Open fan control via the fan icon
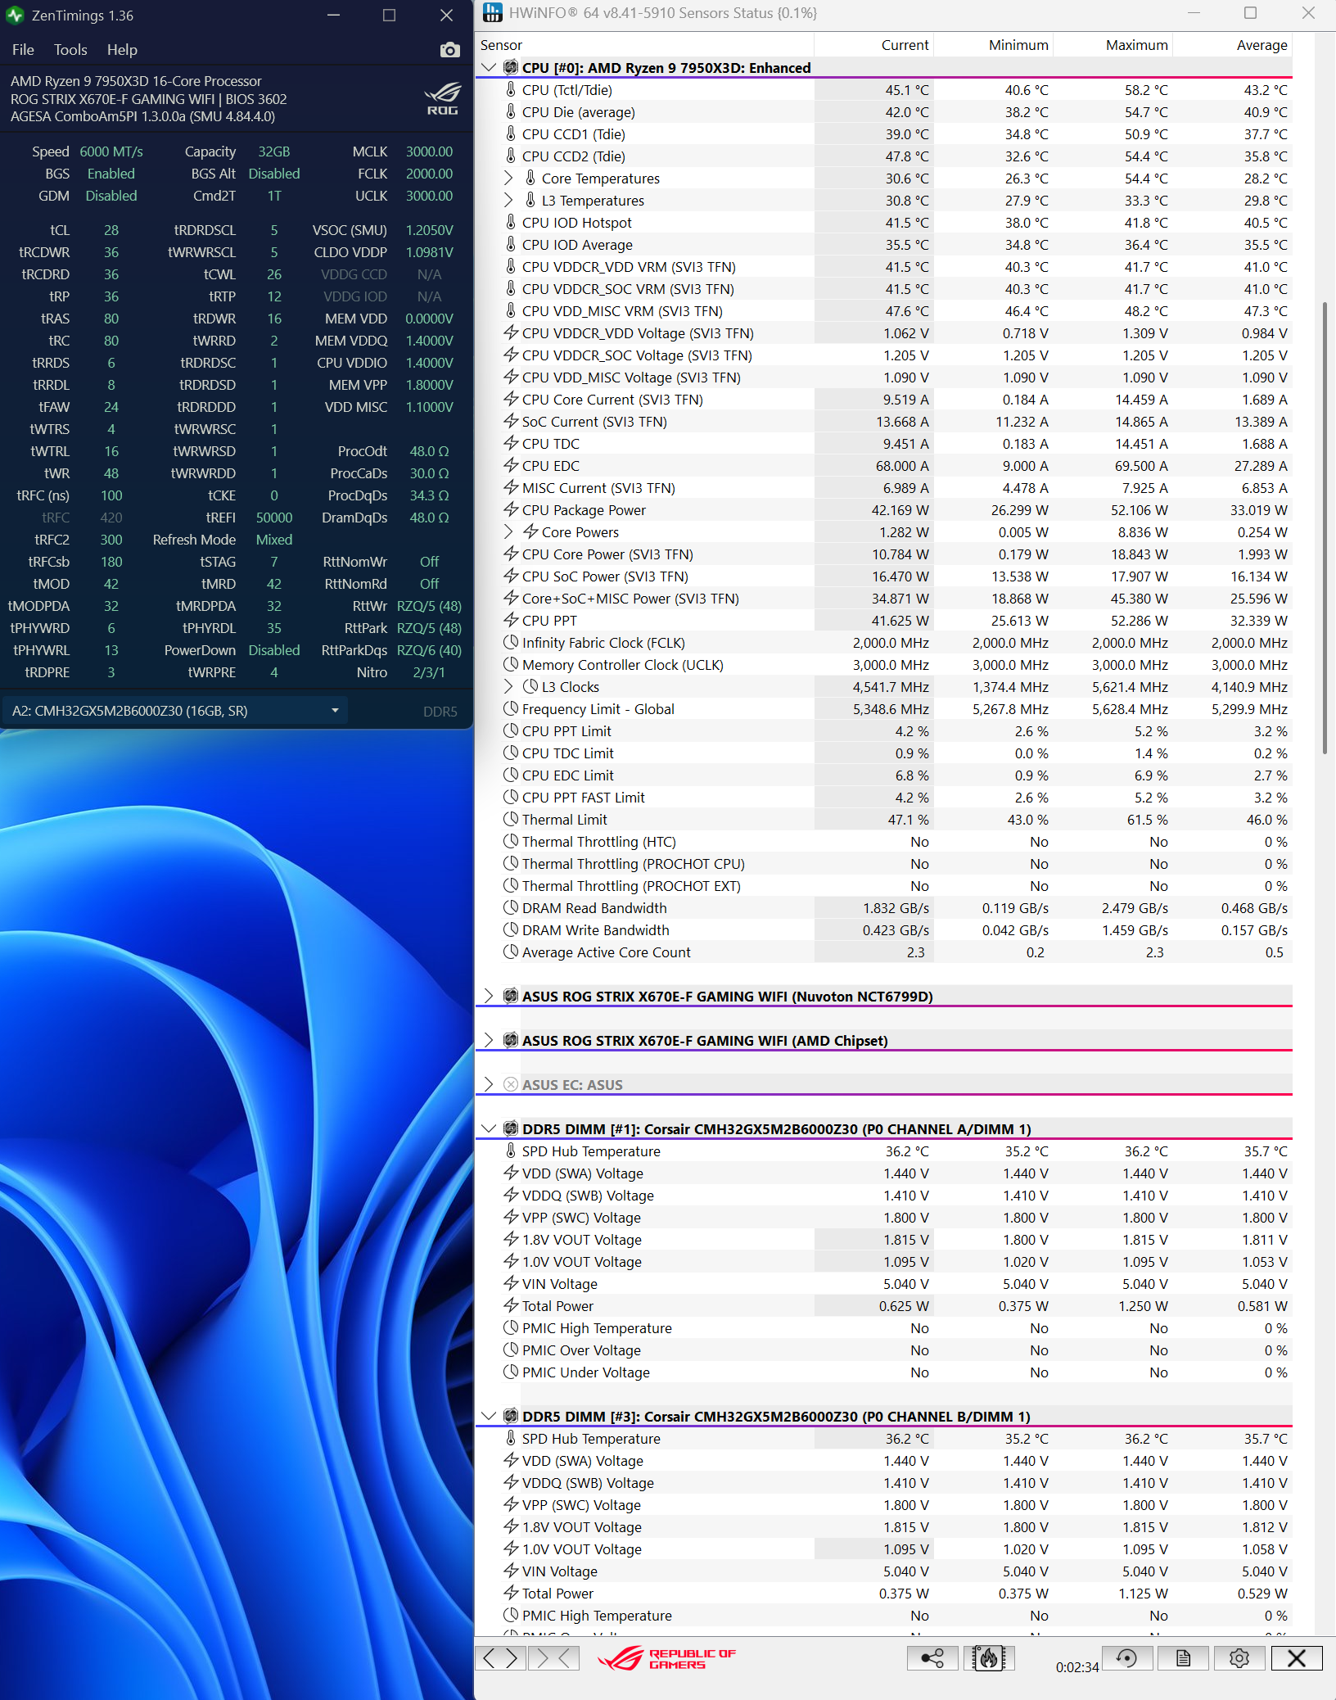 [x=989, y=1658]
